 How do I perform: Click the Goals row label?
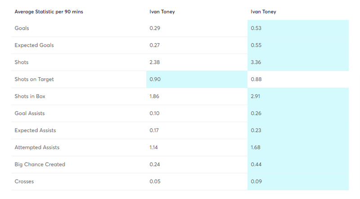tap(22, 28)
